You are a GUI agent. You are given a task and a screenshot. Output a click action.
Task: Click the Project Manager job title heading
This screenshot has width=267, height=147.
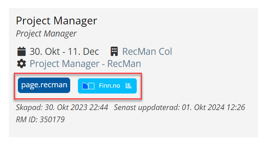tap(56, 21)
